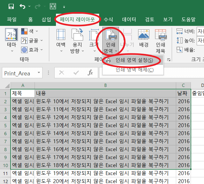Click cell C1 containing 날짜
Screen dimensions: 204x184
point(183,93)
